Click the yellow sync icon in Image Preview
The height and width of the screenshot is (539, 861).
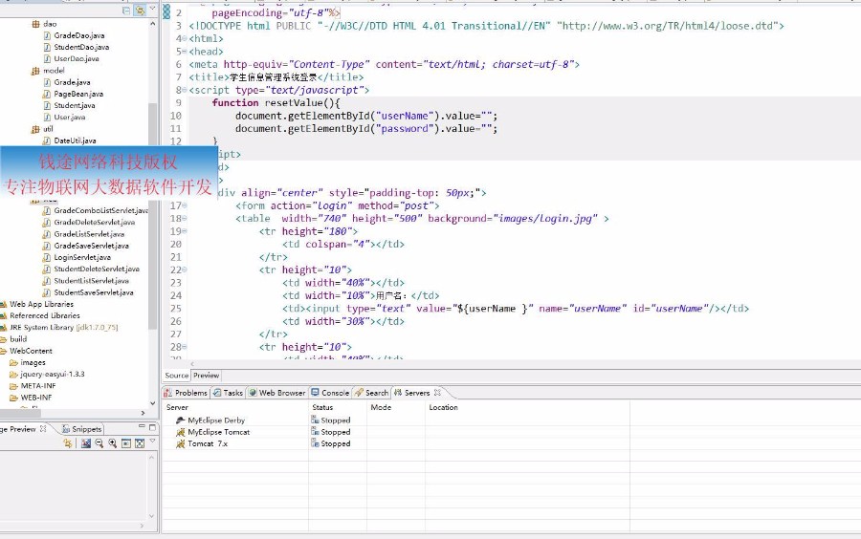(68, 443)
